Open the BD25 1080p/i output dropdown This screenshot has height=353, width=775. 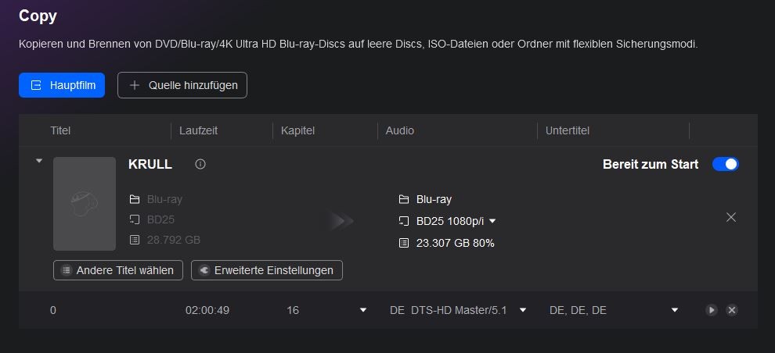[492, 221]
